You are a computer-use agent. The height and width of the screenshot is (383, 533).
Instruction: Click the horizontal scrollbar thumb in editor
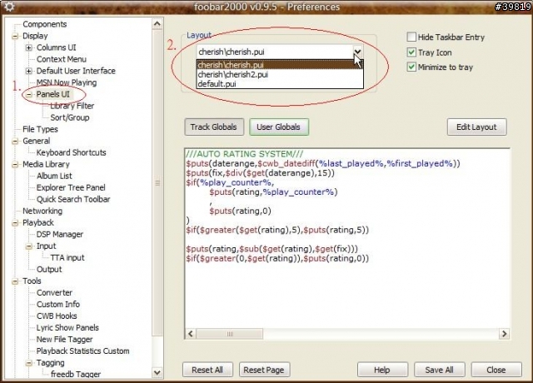230,334
